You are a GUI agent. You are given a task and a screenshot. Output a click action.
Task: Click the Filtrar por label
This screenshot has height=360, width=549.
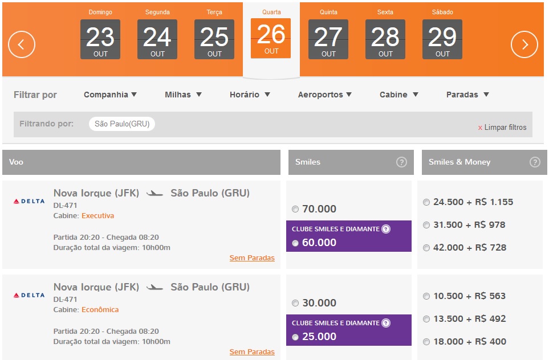point(35,95)
